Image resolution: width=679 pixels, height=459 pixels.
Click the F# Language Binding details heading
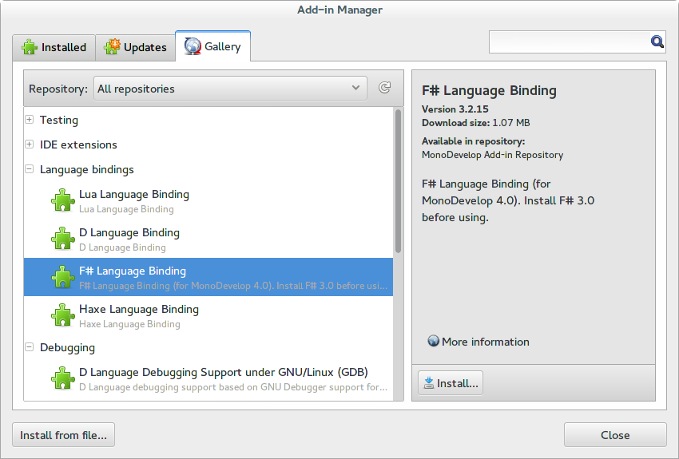pos(489,90)
